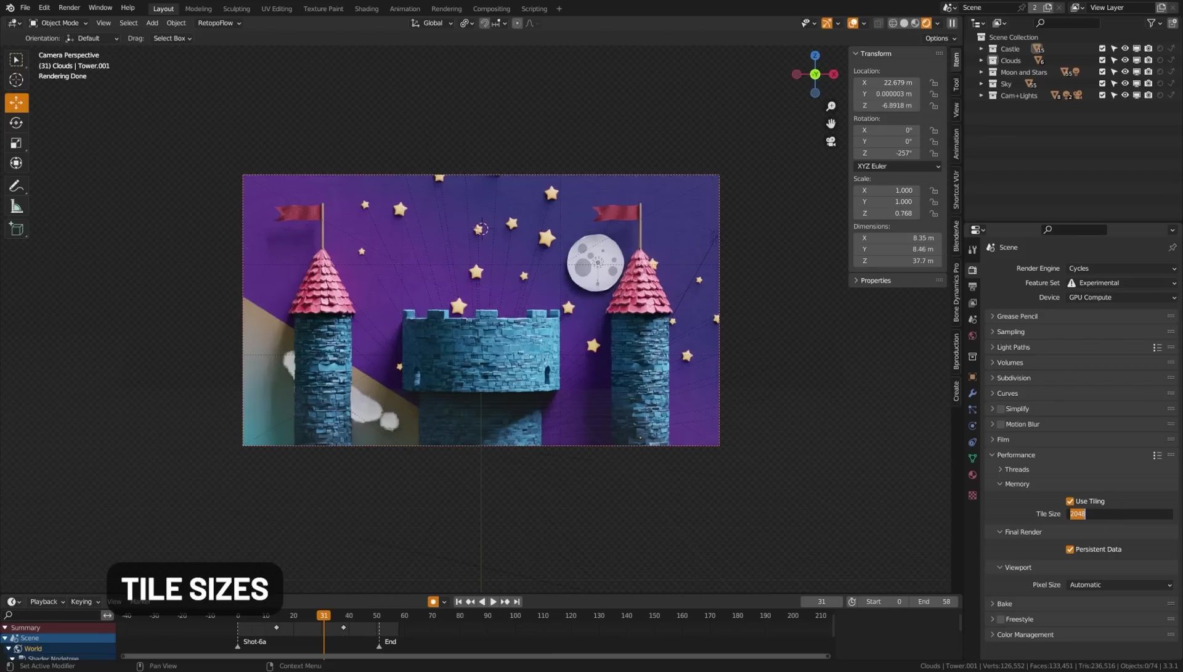Open the Texture properties checker tab
This screenshot has width=1183, height=672.
(x=973, y=496)
